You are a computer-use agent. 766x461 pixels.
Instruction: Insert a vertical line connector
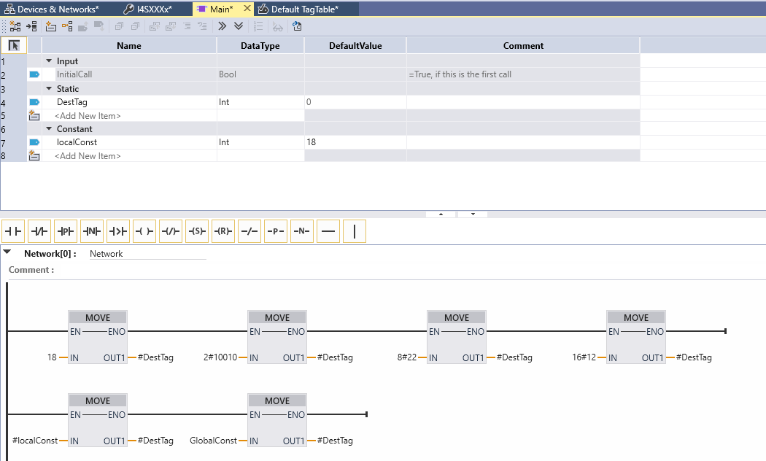[x=355, y=232]
